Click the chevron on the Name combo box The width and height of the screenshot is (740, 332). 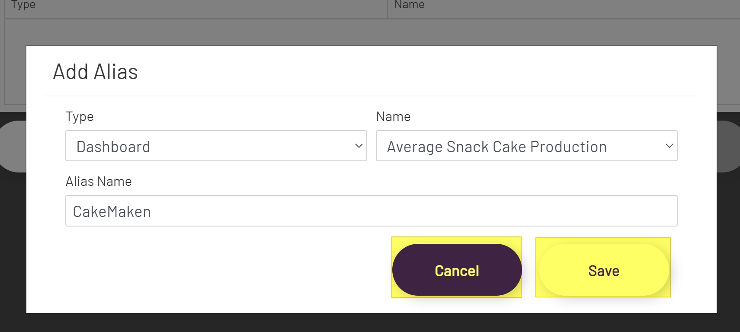pos(669,146)
